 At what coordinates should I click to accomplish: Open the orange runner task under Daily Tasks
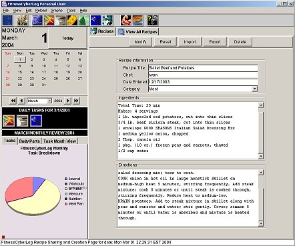(x=9, y=121)
